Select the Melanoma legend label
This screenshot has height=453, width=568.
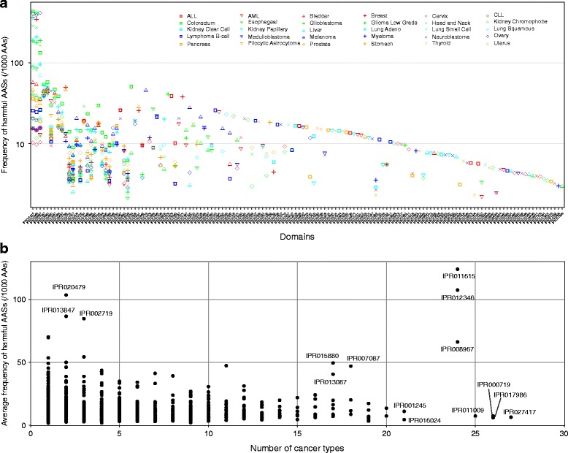tap(323, 37)
